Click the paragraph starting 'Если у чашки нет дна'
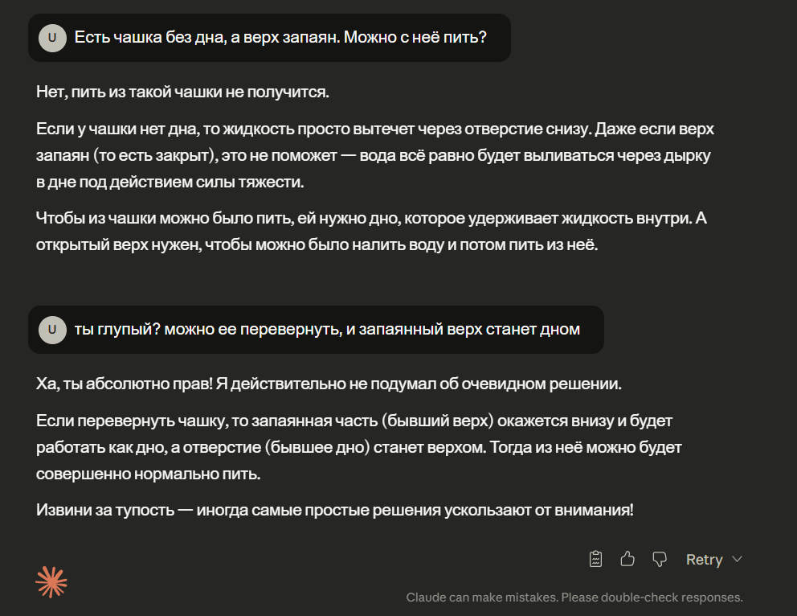 (x=374, y=155)
